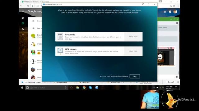Image resolution: width=199 pixels, height=111 pixels.
Task: Open shared image thumbnail in chat
Action: (x=166, y=56)
